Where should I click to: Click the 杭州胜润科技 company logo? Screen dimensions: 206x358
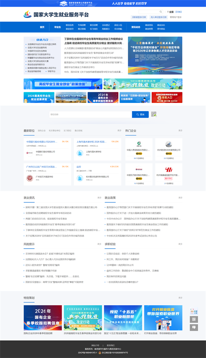(169, 144)
